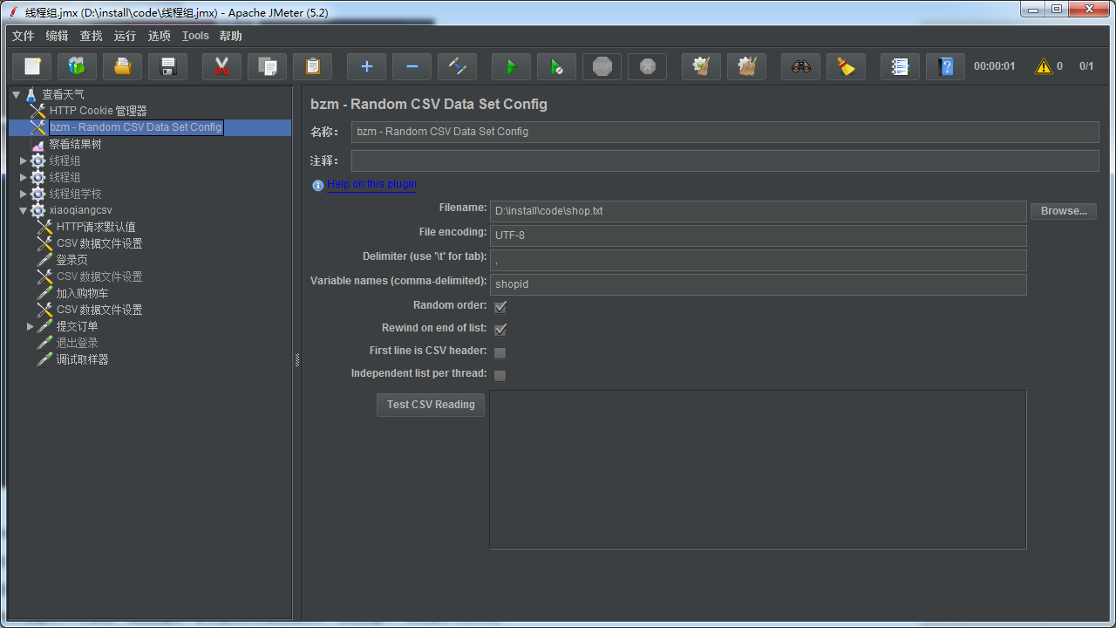Screen dimensions: 1116x628
Task: Start test with no pauses icon
Action: click(x=557, y=66)
